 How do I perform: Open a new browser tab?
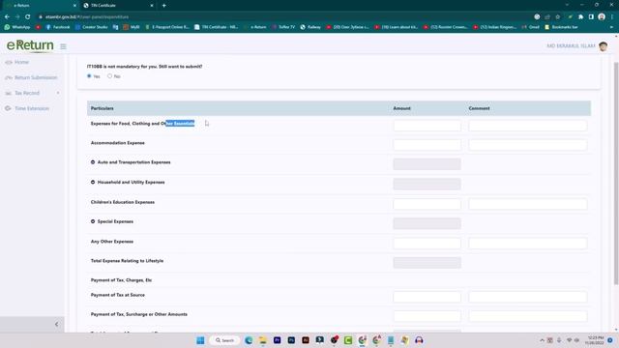pyautogui.click(x=163, y=6)
